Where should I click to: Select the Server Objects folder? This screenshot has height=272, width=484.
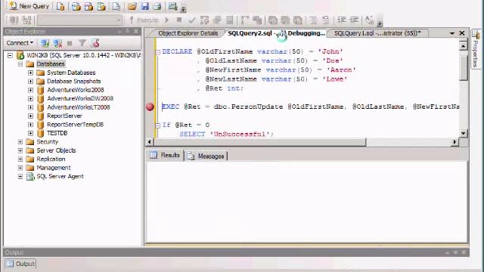[x=56, y=150]
